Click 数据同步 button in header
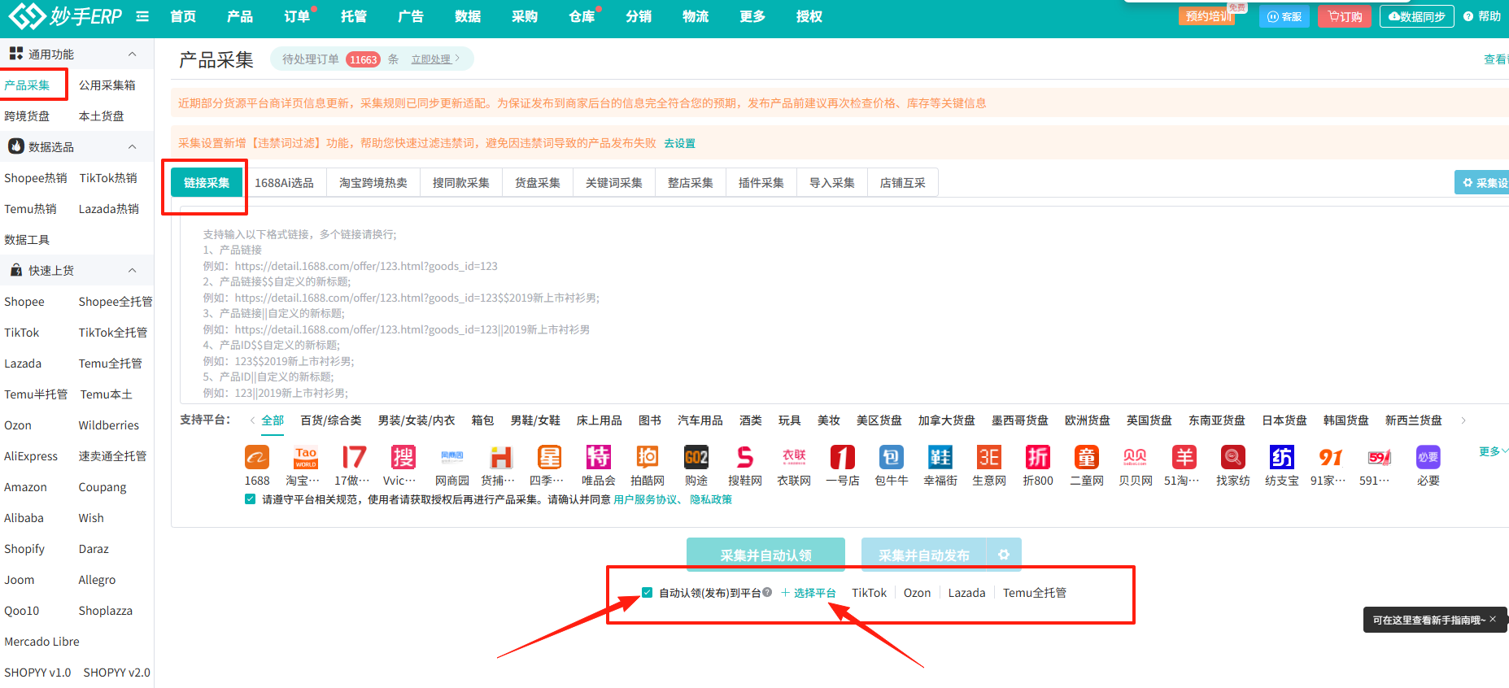Screen dimensions: 1509x688 [x=1417, y=16]
